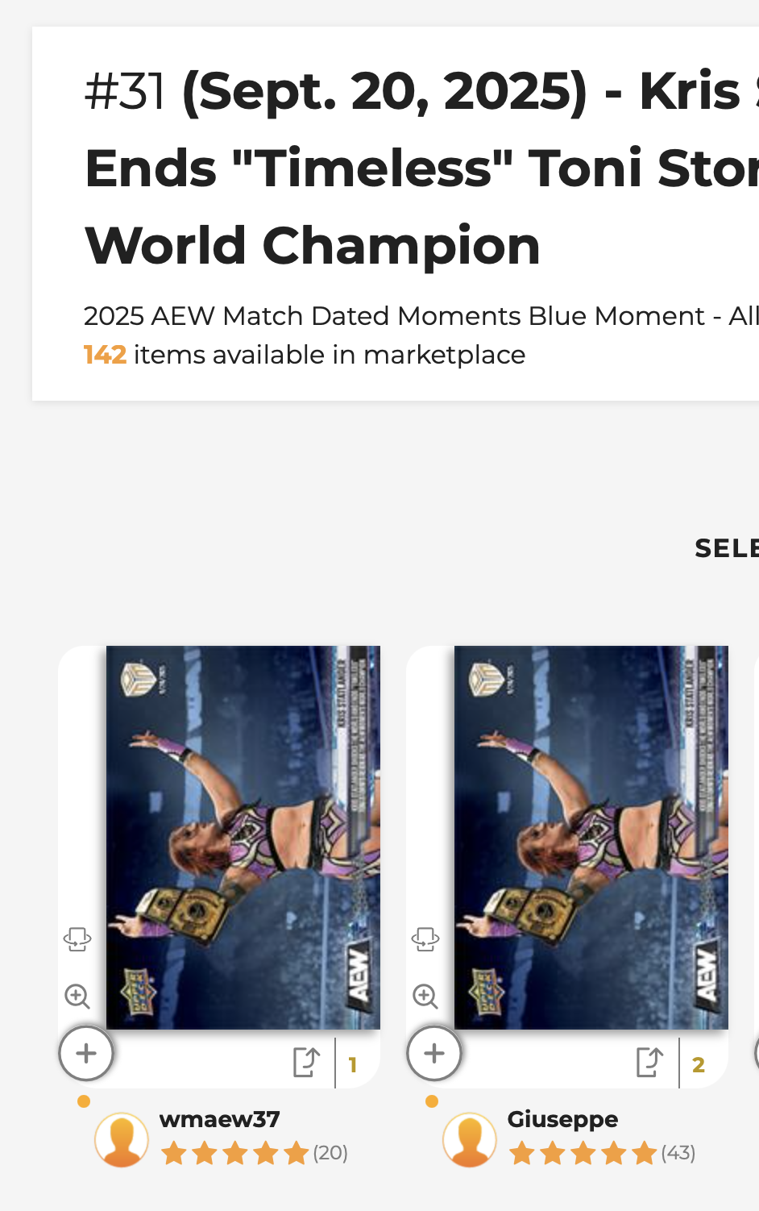Click the count number 2 on Giuseppe's card
The height and width of the screenshot is (1211, 759).
[699, 1065]
